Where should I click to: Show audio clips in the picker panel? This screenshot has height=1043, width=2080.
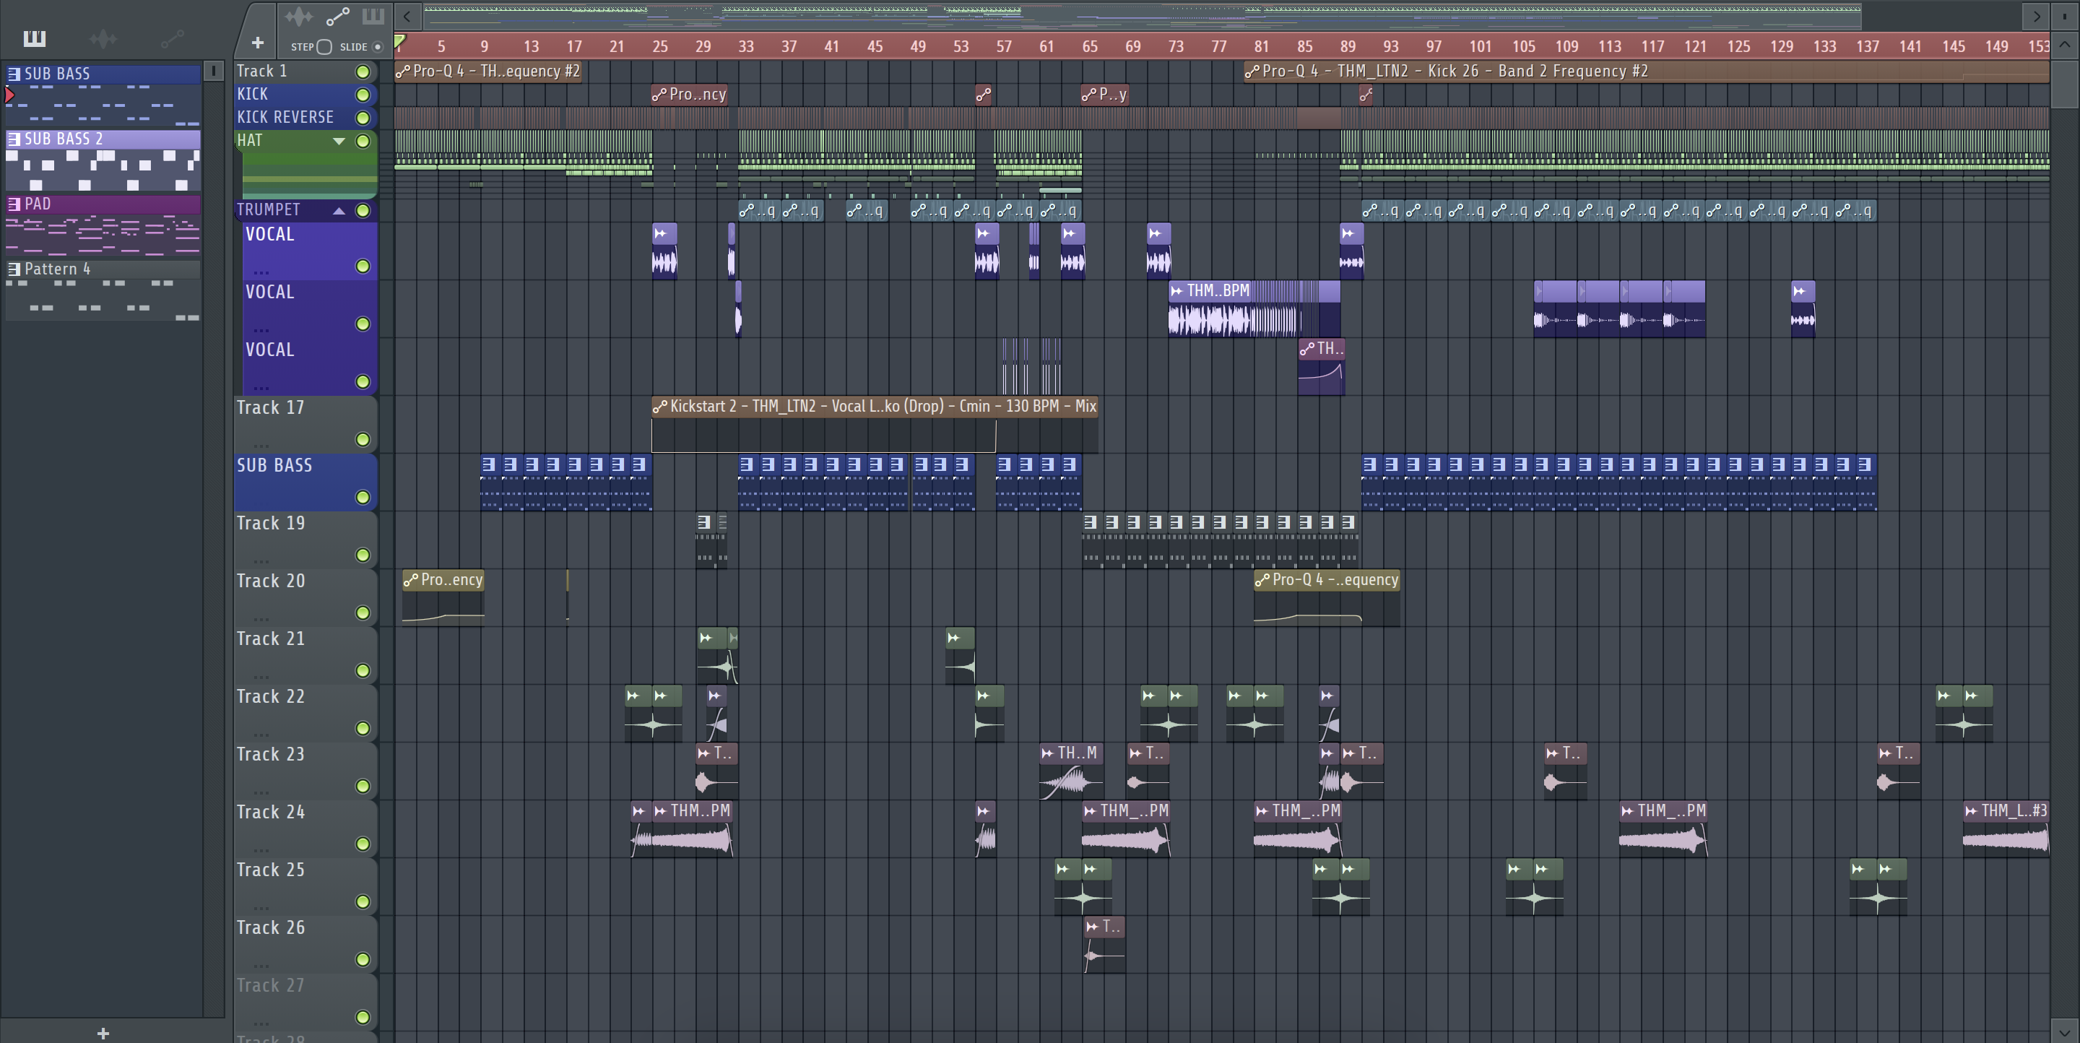(x=103, y=38)
